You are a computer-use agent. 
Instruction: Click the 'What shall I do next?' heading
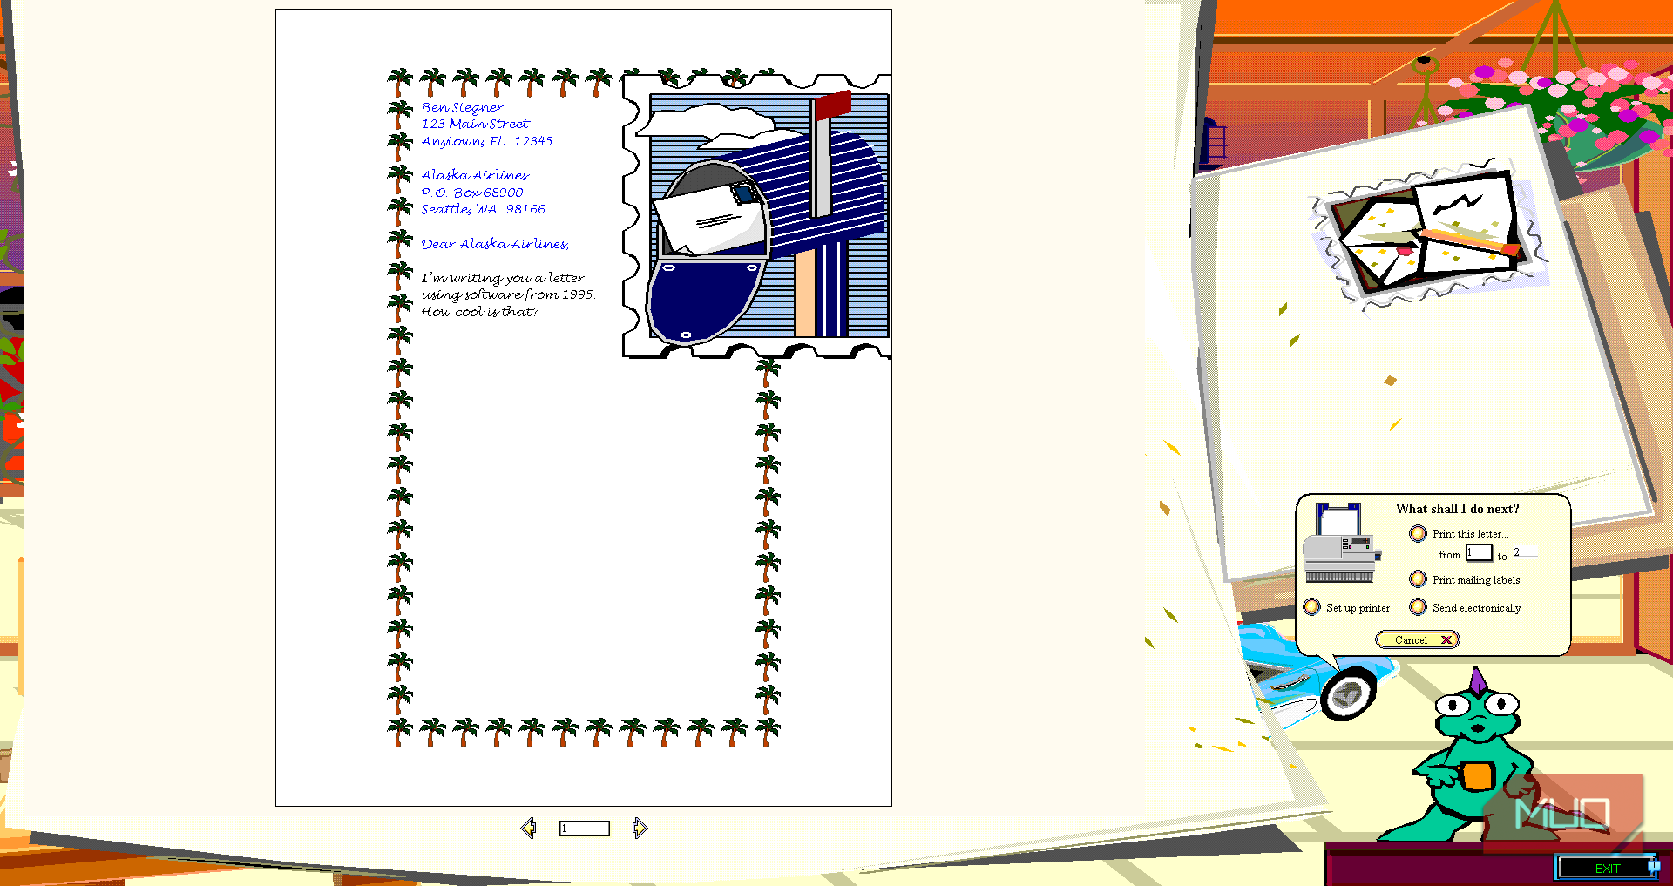(1457, 509)
